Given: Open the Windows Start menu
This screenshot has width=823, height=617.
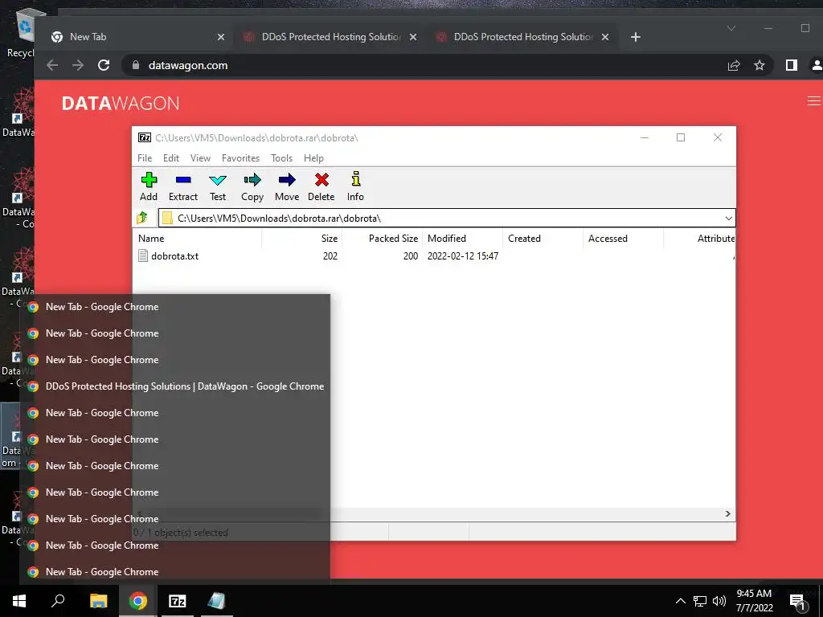Looking at the screenshot, I should click(19, 601).
